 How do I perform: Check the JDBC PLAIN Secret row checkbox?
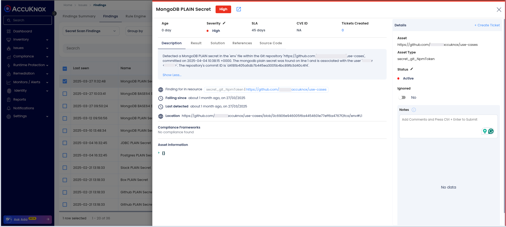click(65, 143)
